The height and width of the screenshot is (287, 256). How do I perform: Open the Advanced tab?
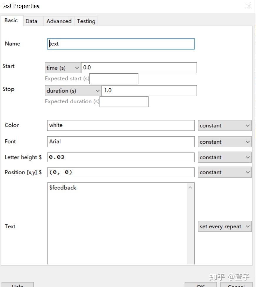pos(59,21)
